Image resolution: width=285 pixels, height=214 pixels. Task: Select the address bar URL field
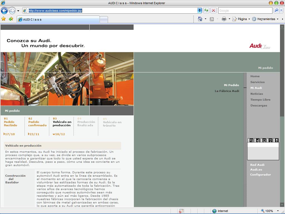110,11
